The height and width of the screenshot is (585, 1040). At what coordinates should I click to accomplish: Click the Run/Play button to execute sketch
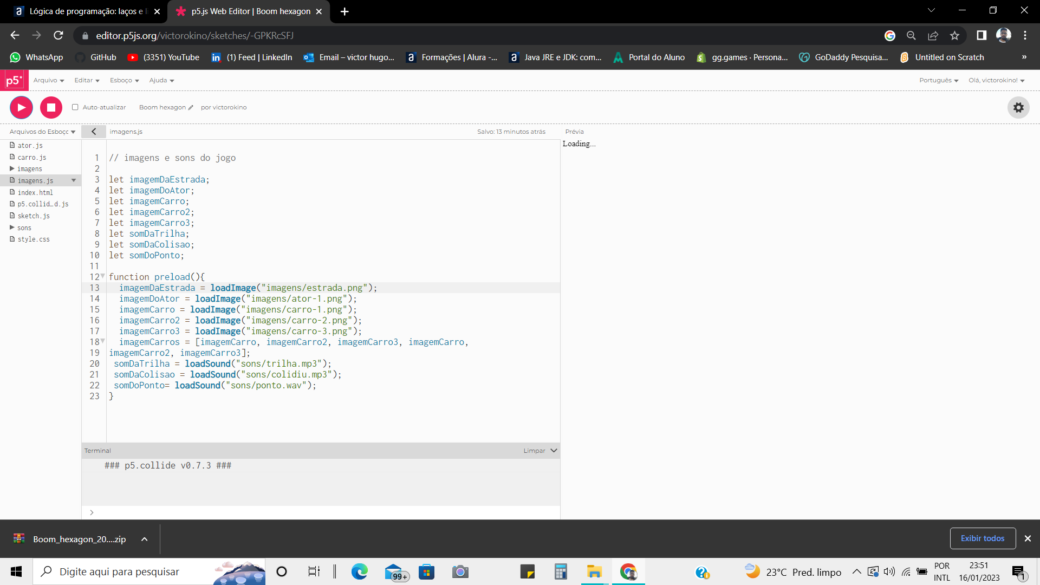click(x=20, y=107)
